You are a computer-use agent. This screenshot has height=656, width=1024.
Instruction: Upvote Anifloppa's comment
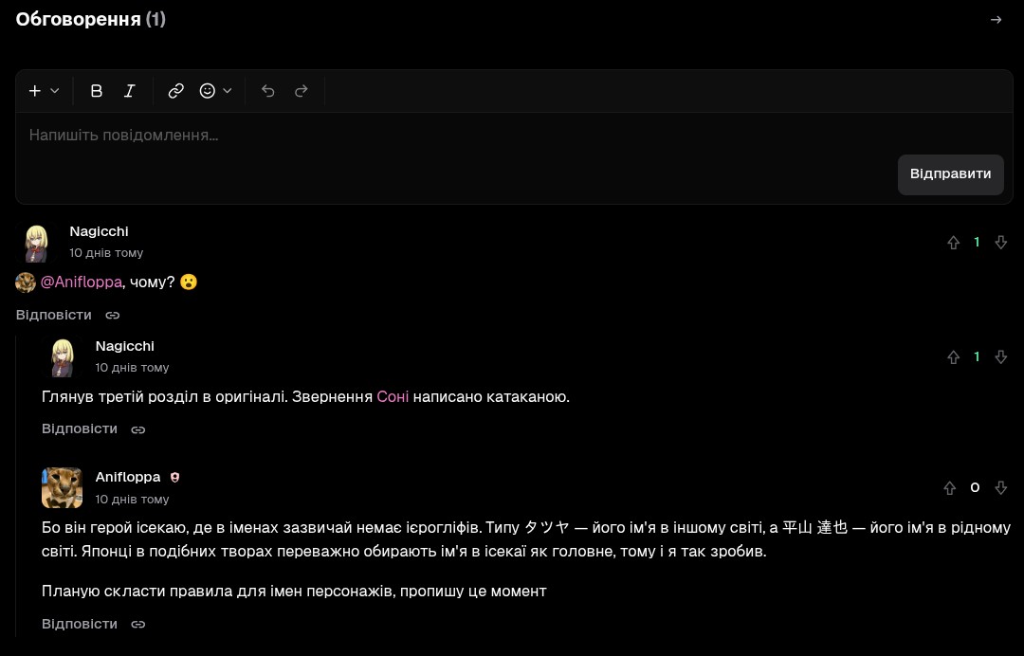pyautogui.click(x=949, y=487)
